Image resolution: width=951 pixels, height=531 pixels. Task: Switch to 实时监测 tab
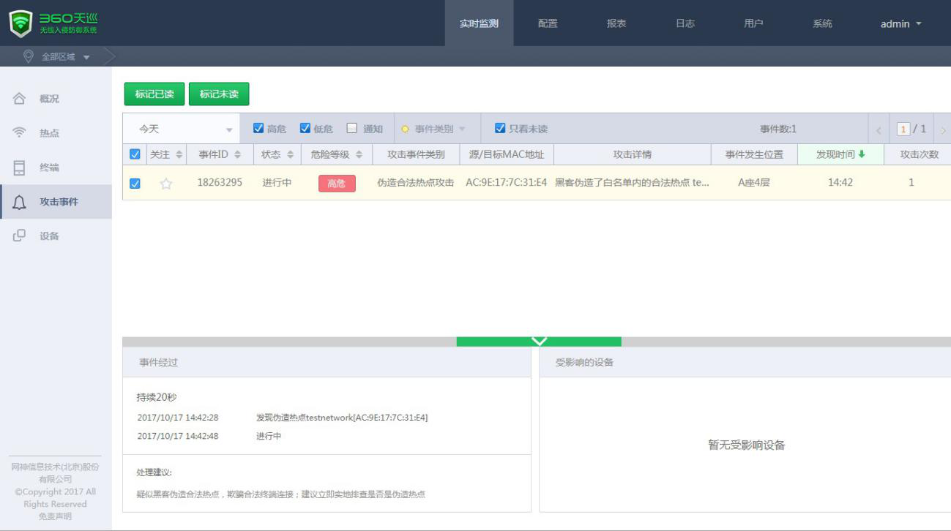pyautogui.click(x=479, y=23)
